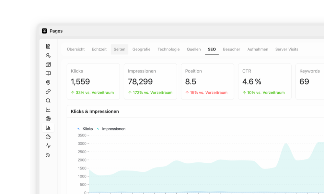Image resolution: width=324 pixels, height=194 pixels.
Task: Switch to the Quellen tab
Action: (x=194, y=49)
